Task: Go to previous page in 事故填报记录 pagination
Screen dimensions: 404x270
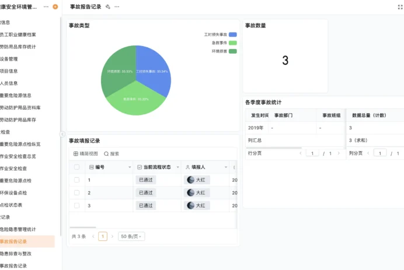Action: (93, 236)
